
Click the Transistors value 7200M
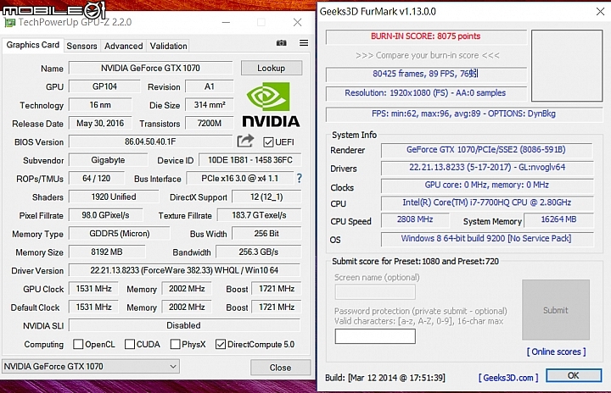click(210, 124)
